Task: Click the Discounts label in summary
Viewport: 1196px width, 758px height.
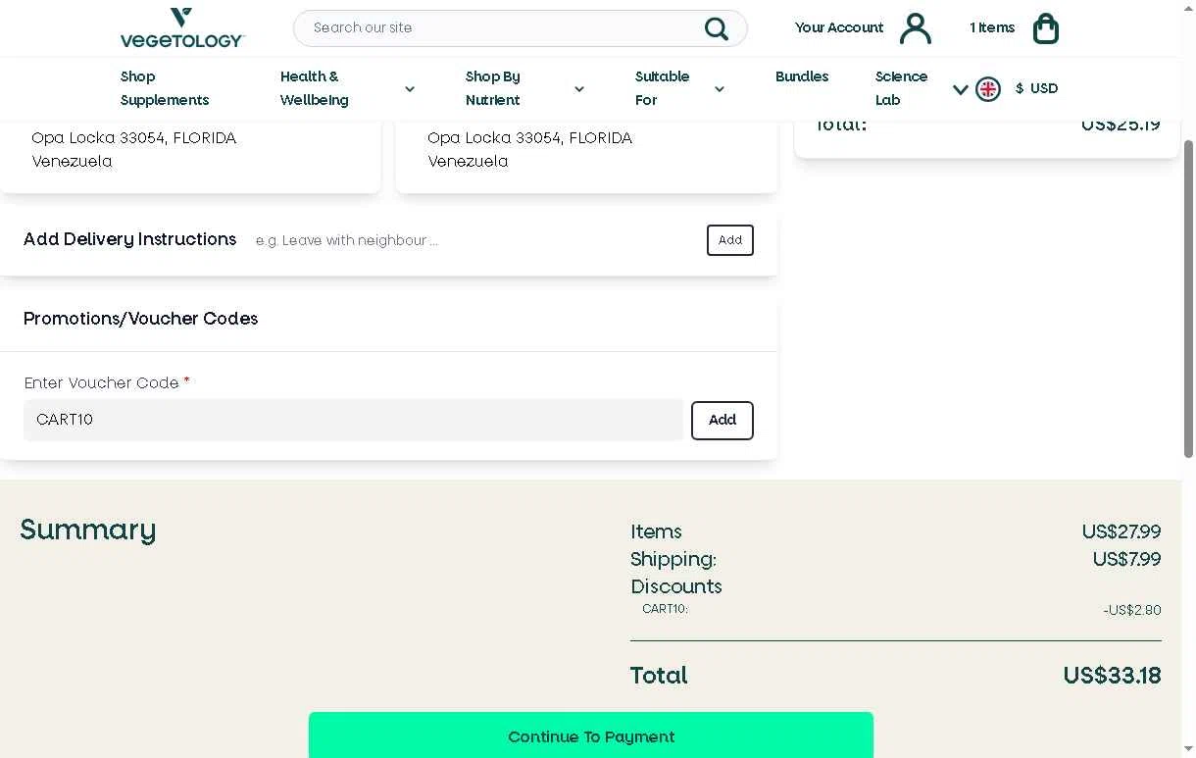Action: pos(676,586)
